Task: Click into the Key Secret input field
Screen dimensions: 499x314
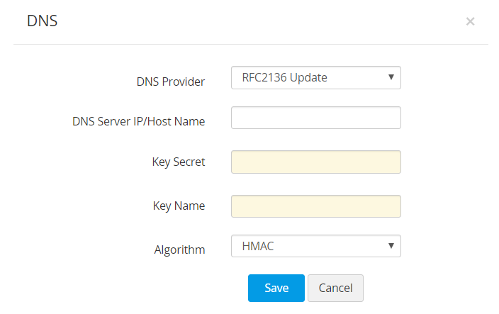Action: point(315,162)
